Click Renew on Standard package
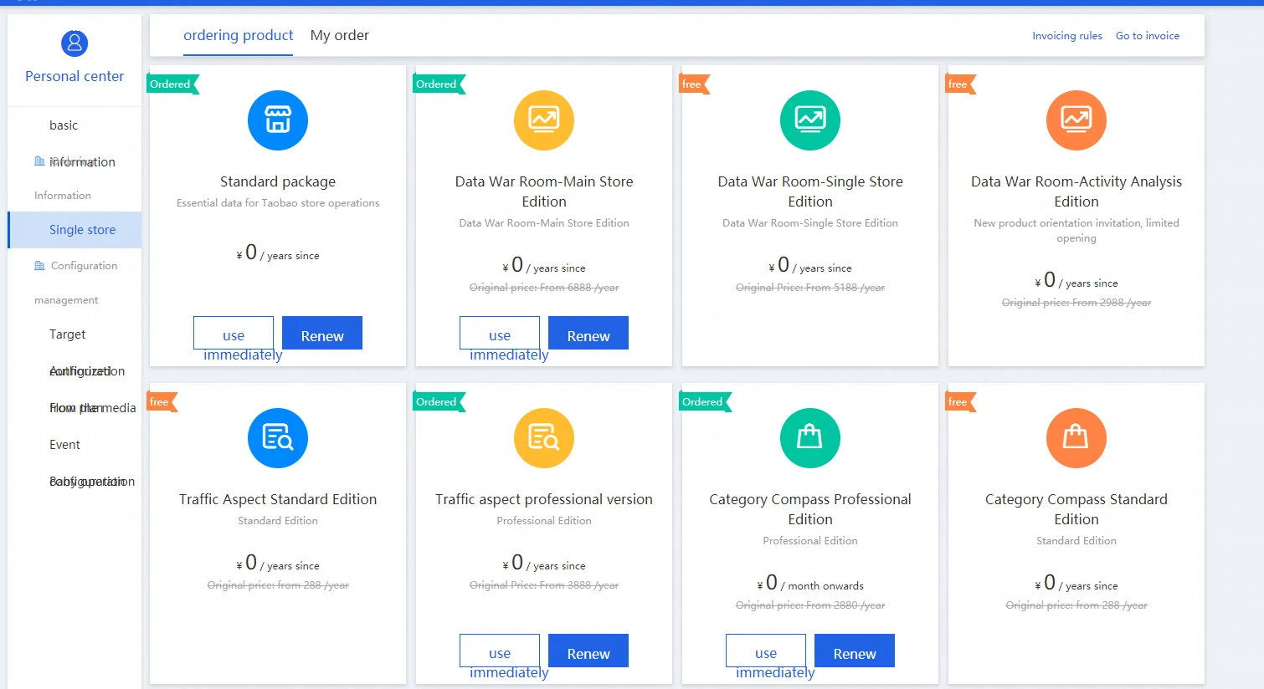 pyautogui.click(x=322, y=333)
